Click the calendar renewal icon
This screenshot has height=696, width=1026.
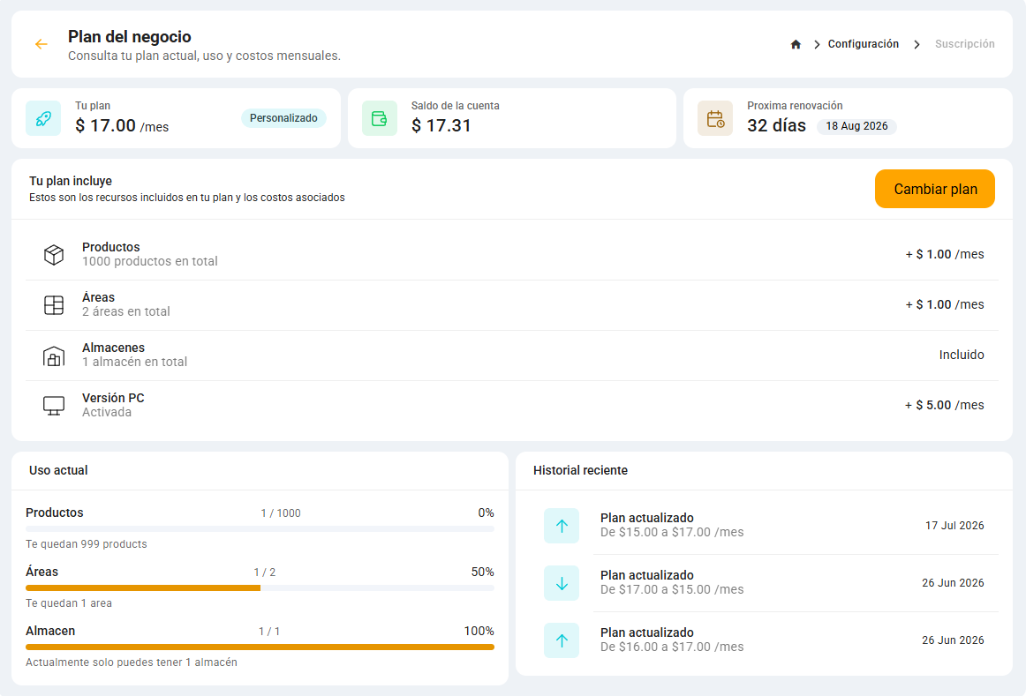715,118
